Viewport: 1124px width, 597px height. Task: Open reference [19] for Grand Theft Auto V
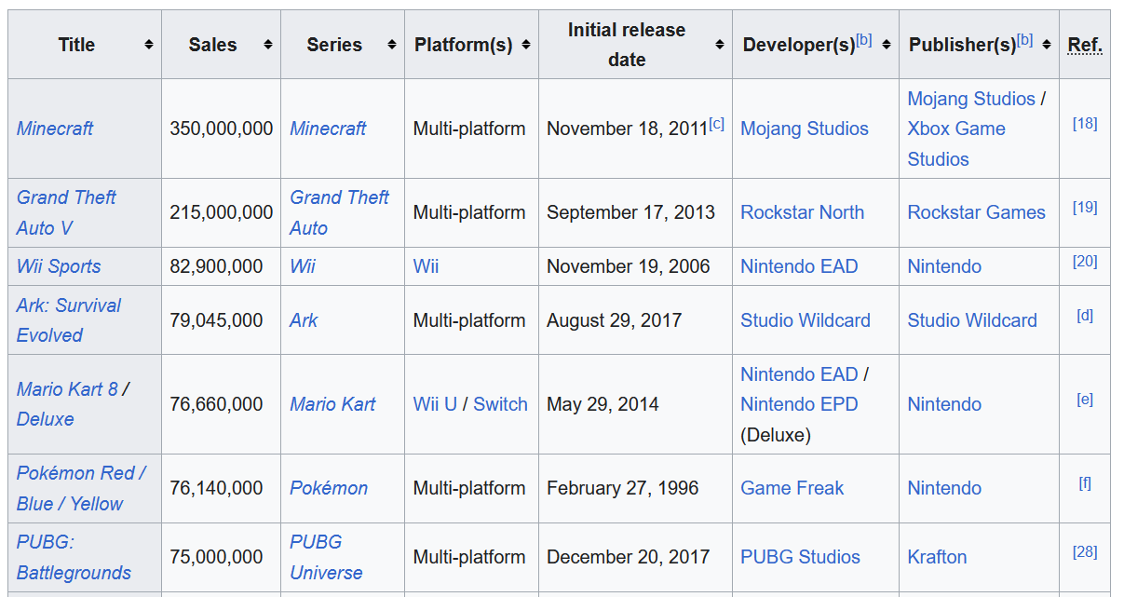1085,207
